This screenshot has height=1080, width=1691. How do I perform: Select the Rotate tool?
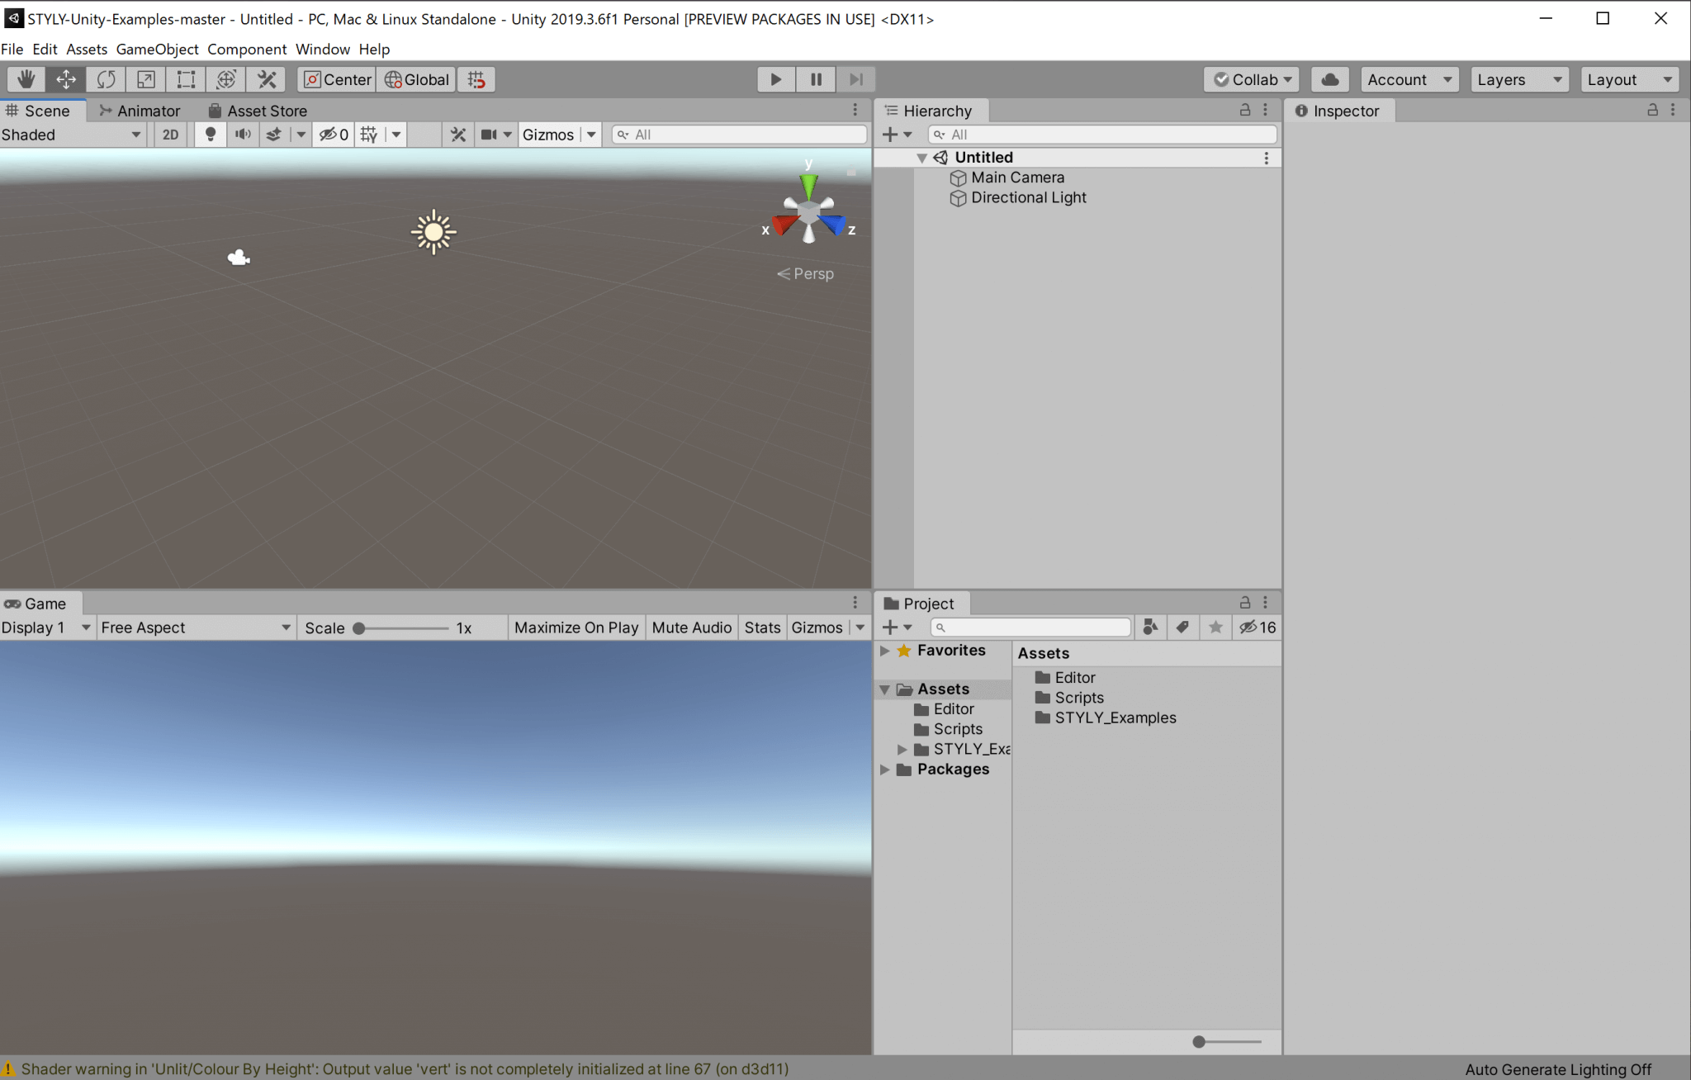(x=105, y=78)
